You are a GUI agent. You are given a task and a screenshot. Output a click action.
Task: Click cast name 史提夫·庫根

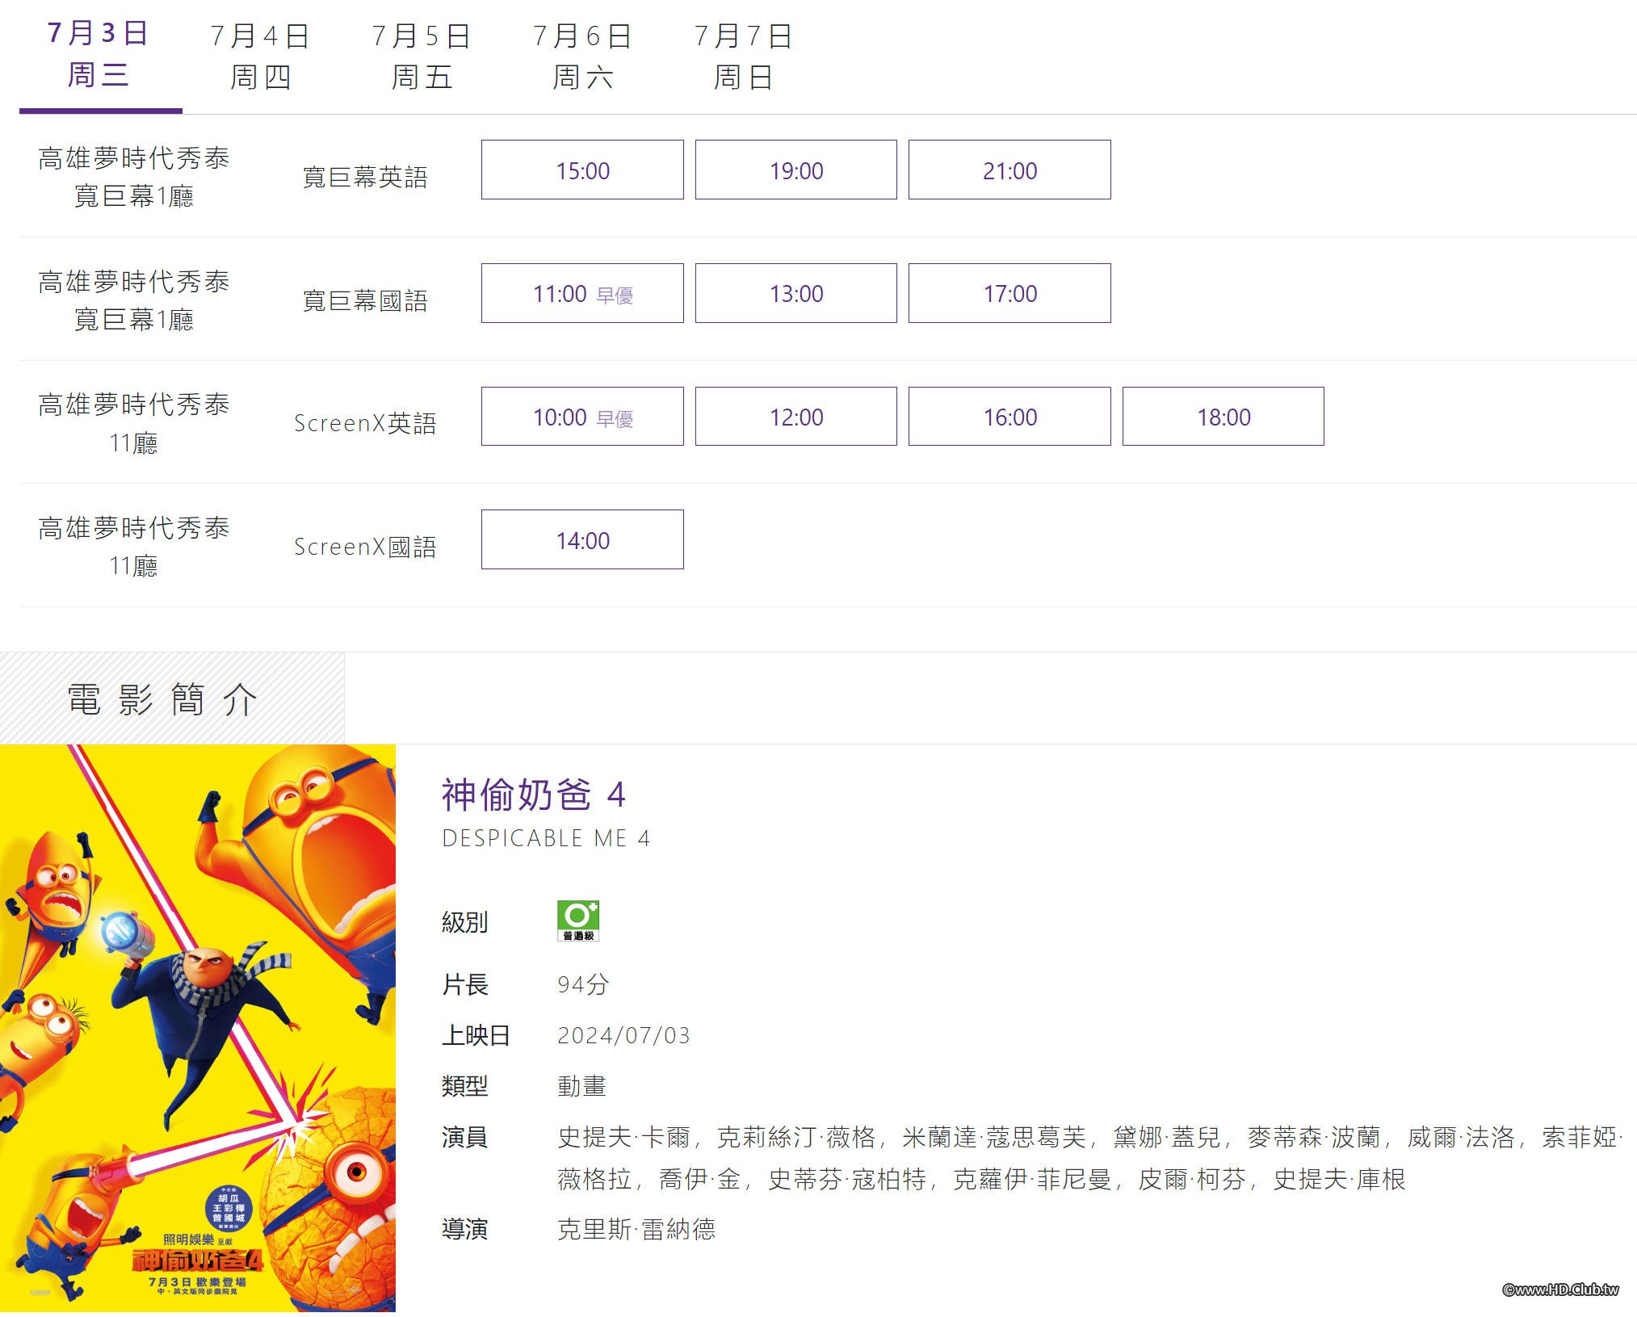(1339, 1179)
